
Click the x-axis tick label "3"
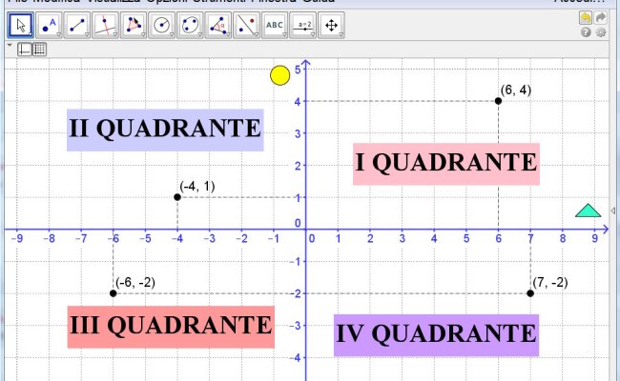pyautogui.click(x=403, y=238)
